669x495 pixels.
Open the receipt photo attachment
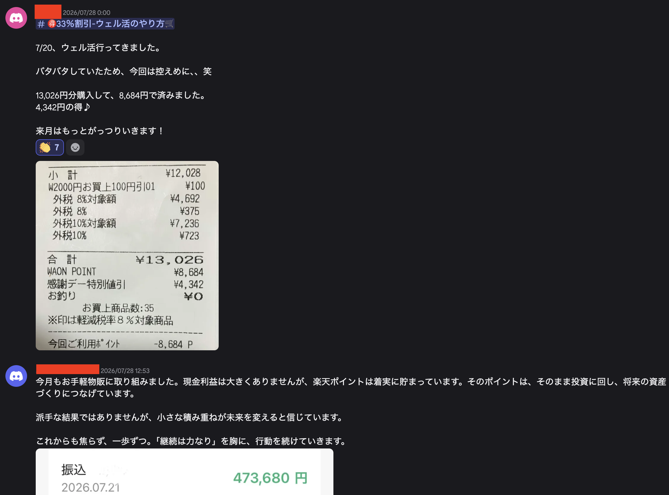pyautogui.click(x=127, y=256)
